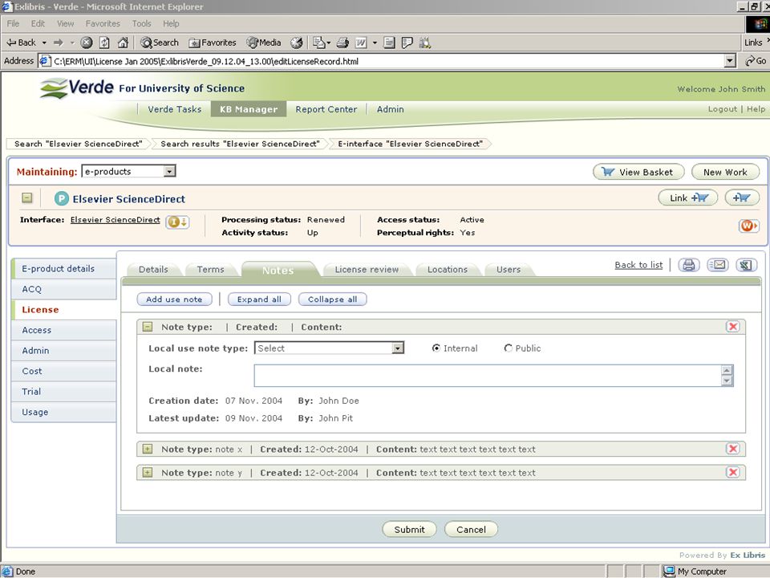Open the Locations tab
The width and height of the screenshot is (770, 578).
tap(447, 270)
